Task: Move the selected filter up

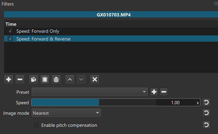Action: pyautogui.click(x=70, y=79)
